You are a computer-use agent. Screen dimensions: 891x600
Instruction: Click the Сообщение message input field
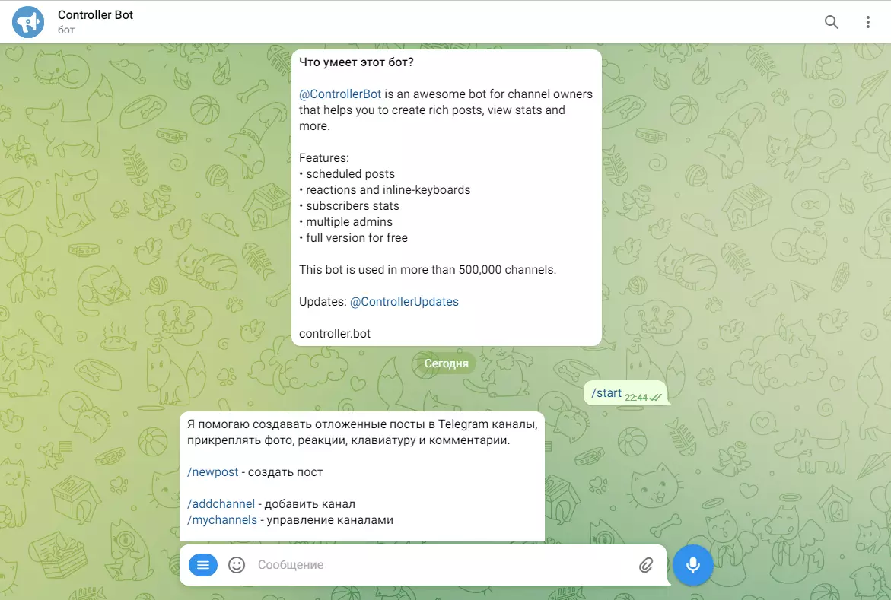(x=444, y=565)
